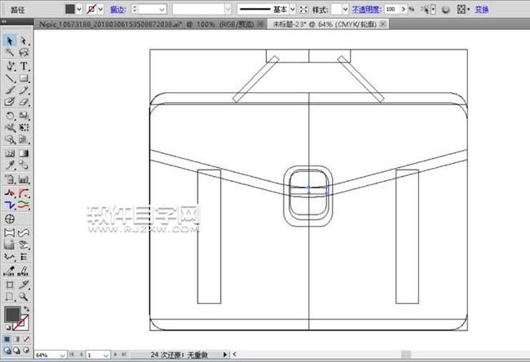This screenshot has width=530, height=362.
Task: Click the 变换 link in control bar
Action: [481, 8]
